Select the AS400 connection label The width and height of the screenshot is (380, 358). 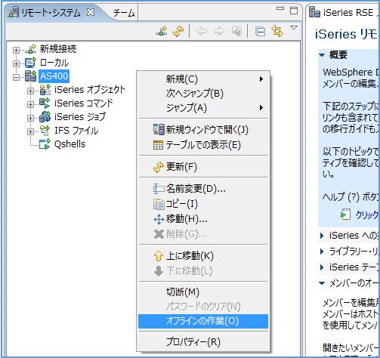click(x=54, y=76)
